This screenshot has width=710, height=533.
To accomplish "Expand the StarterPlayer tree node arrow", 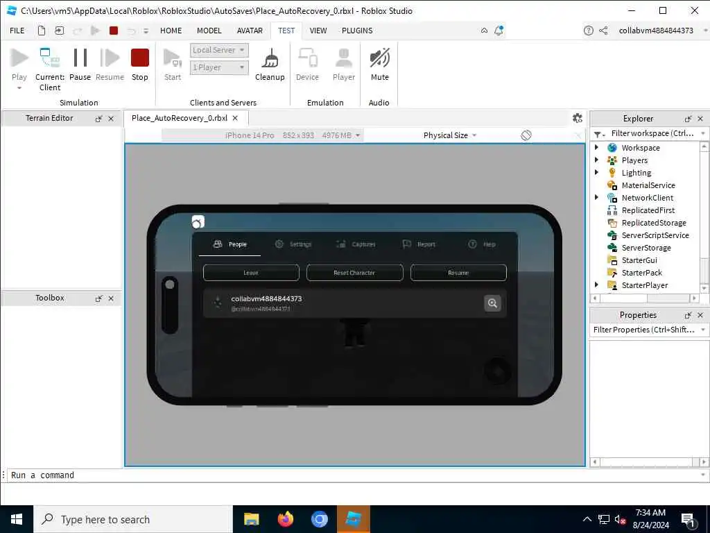I will (x=596, y=285).
